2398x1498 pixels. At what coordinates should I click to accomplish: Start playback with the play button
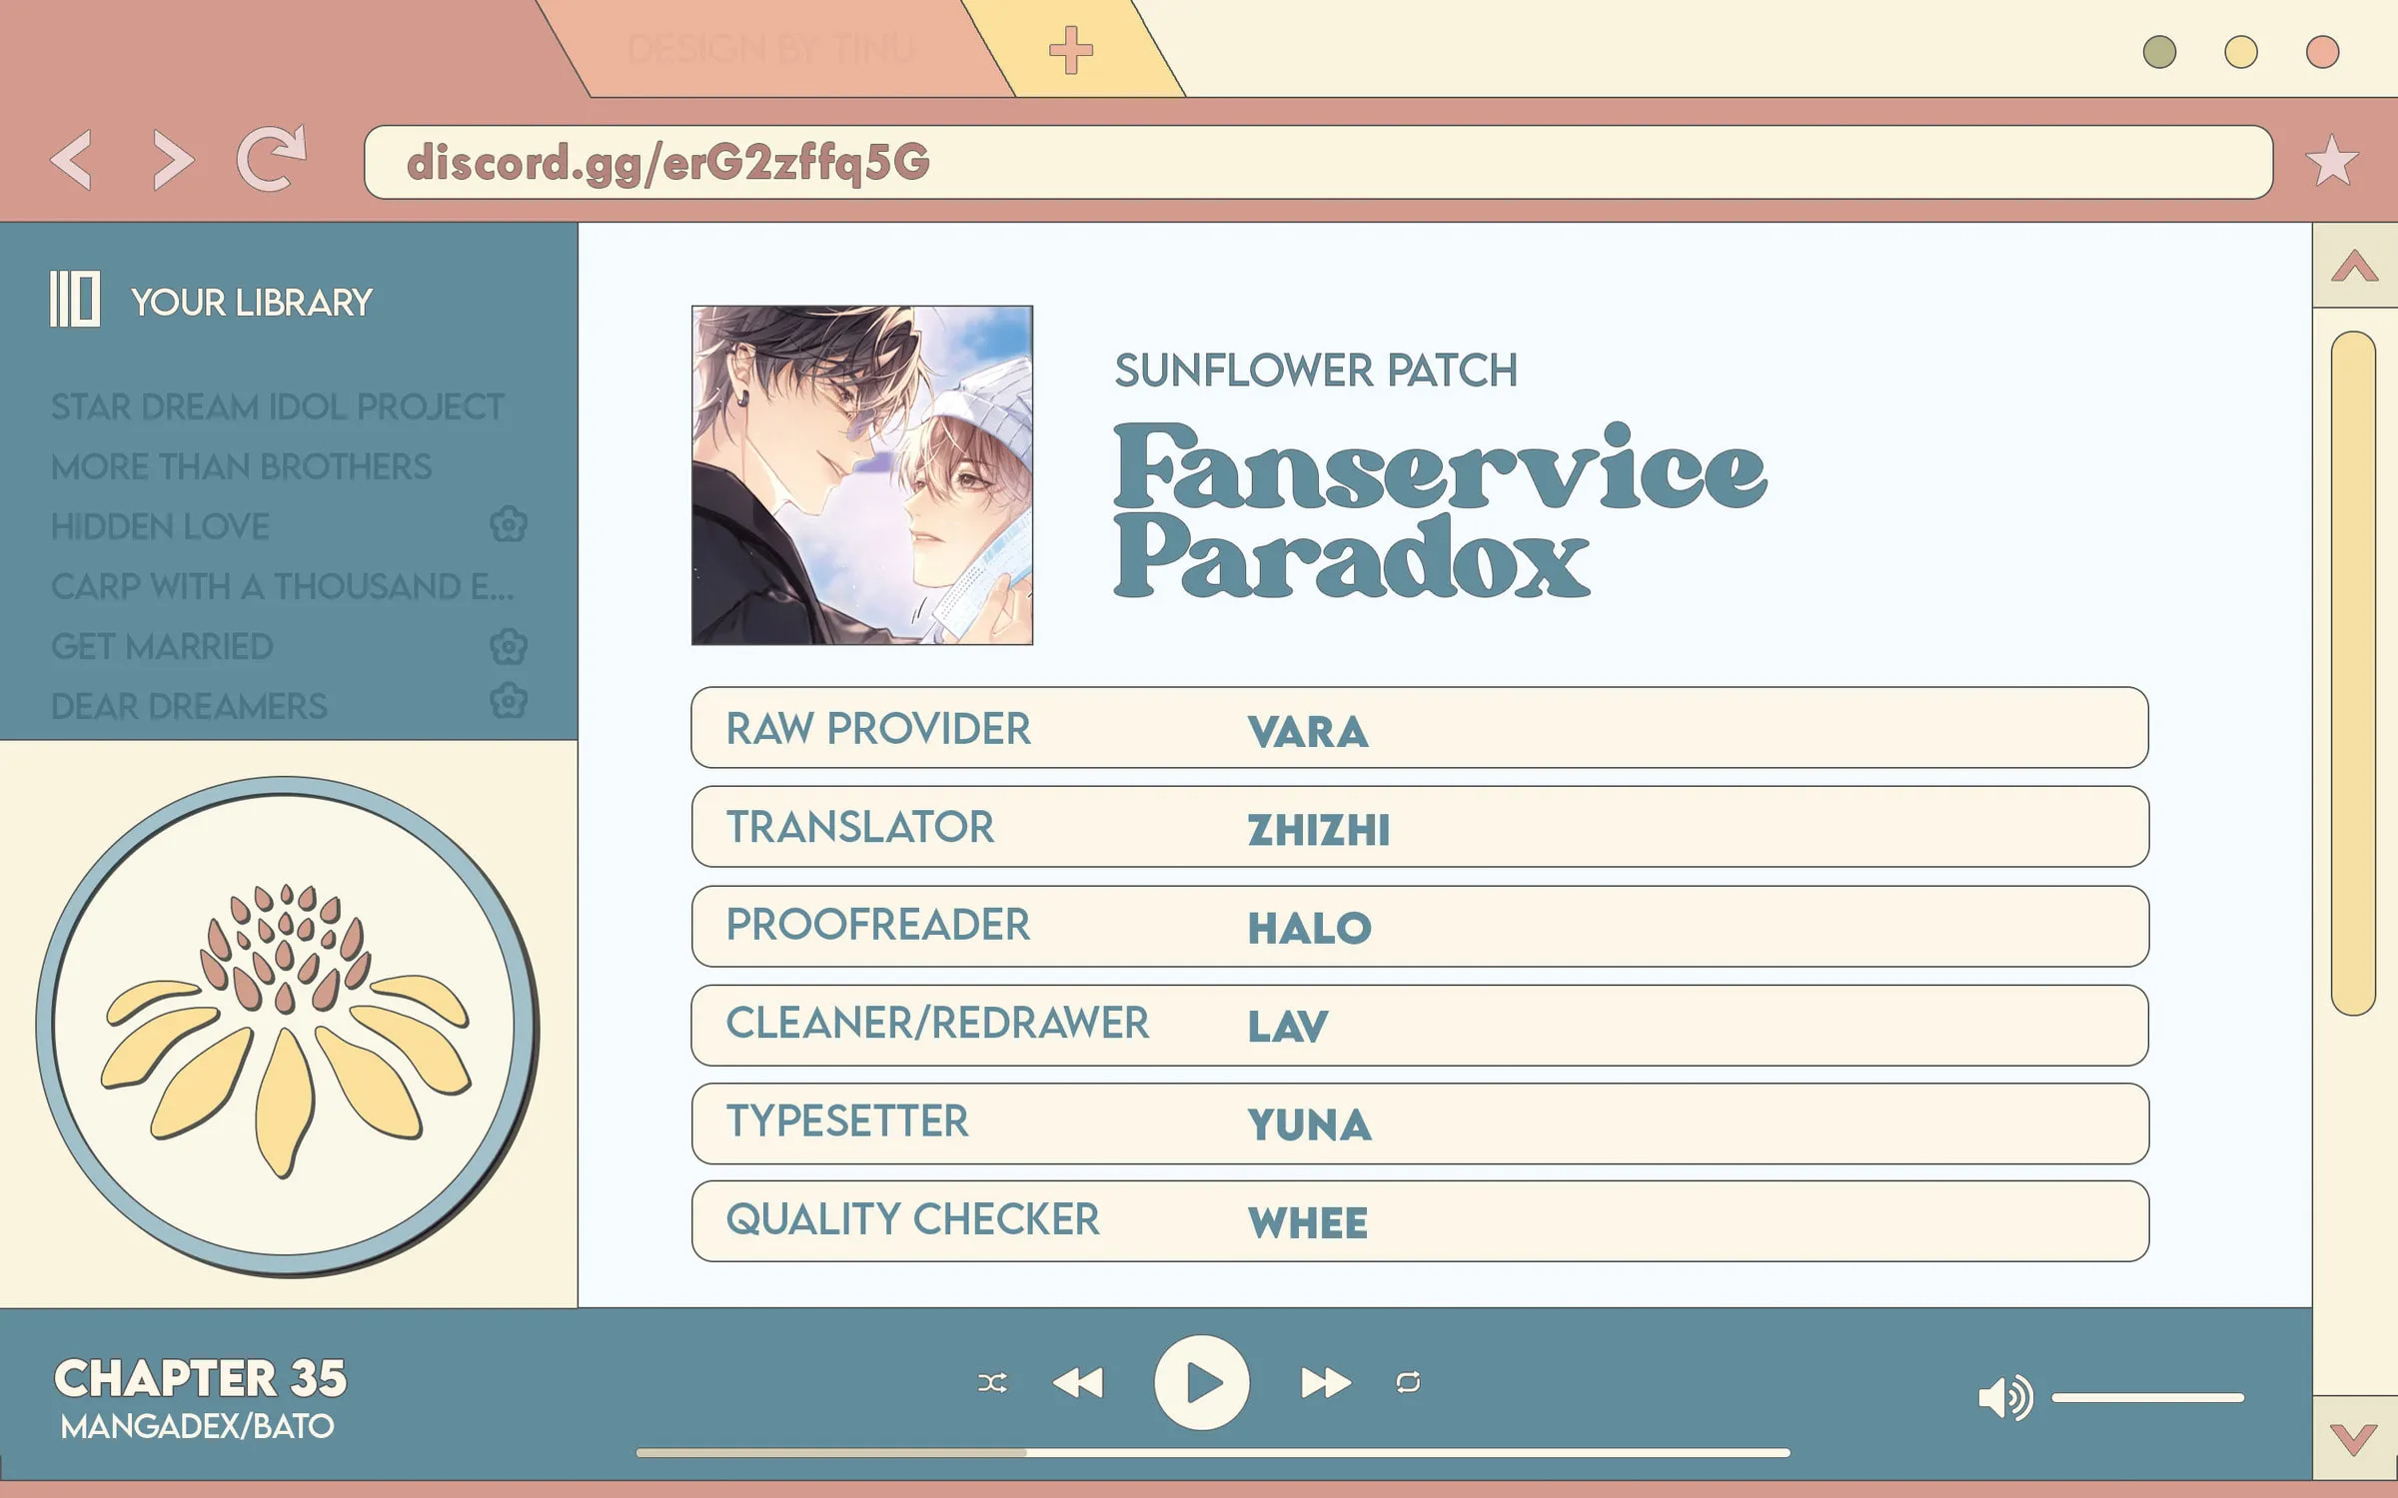[1201, 1383]
